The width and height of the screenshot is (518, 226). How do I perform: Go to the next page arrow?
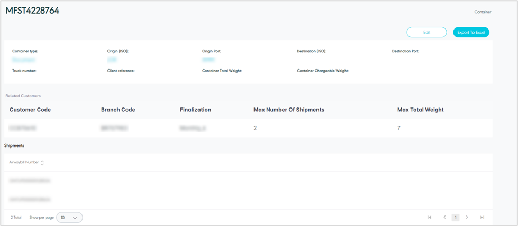(467, 217)
